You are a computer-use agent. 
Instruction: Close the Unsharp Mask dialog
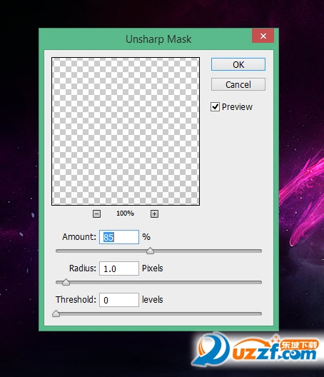(x=263, y=36)
